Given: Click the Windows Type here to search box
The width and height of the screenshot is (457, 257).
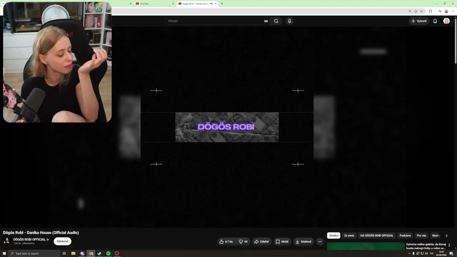Looking at the screenshot, I should coord(34,253).
